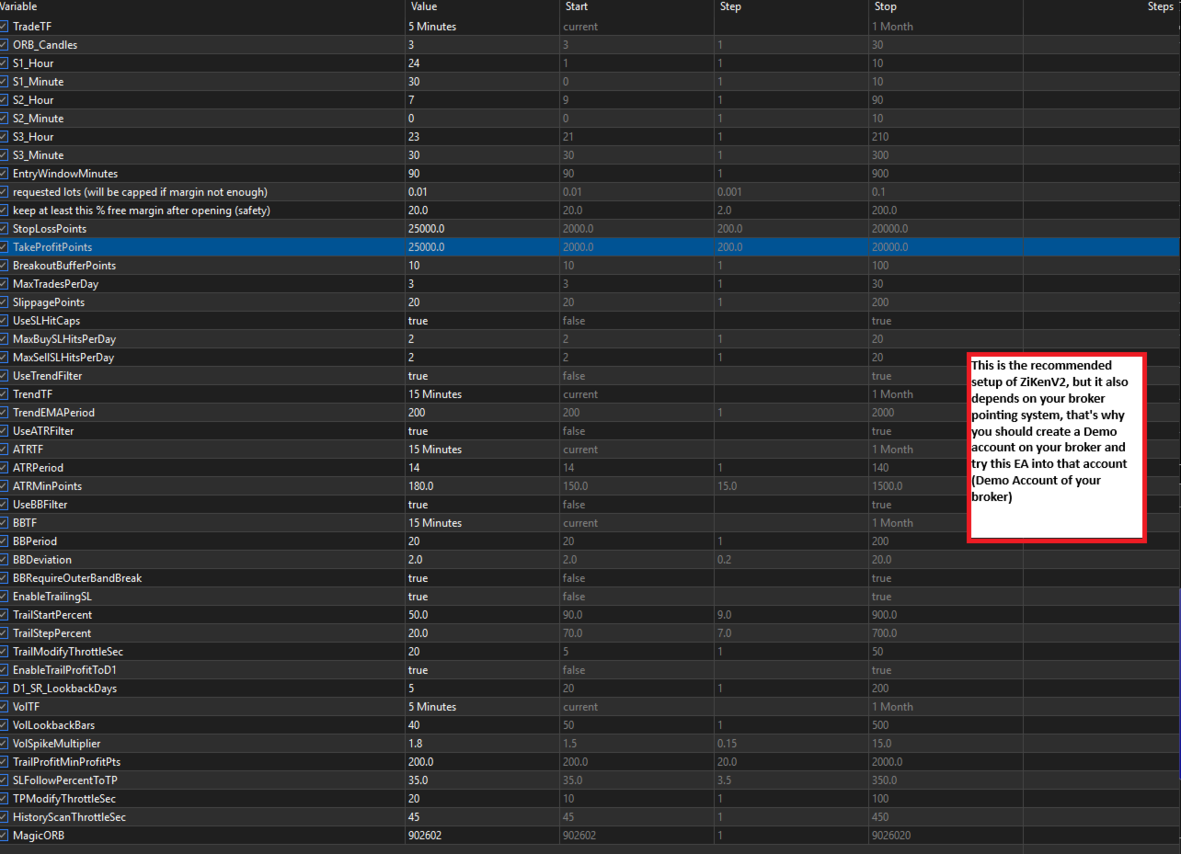Select the SlippagePoints variable row
The image size is (1181, 854).
pos(590,302)
